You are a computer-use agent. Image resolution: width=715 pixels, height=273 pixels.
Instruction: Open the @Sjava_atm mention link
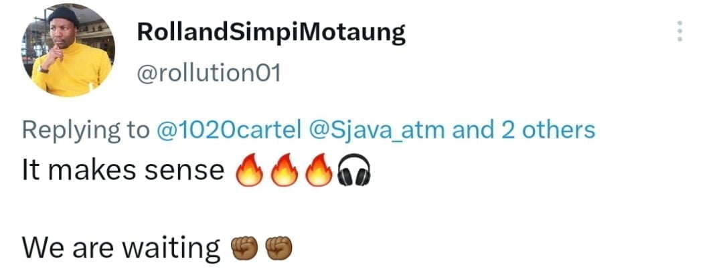[377, 131]
